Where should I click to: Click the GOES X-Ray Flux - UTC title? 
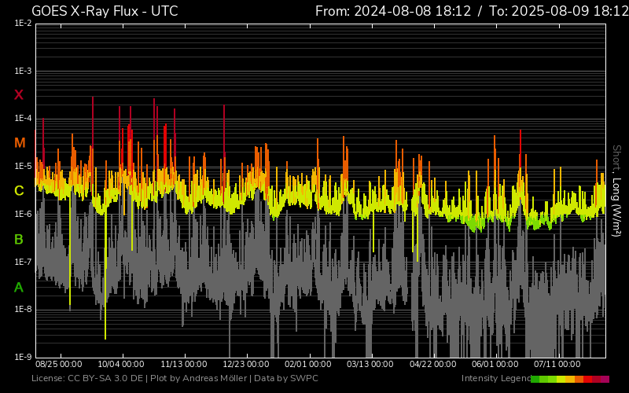(105, 11)
